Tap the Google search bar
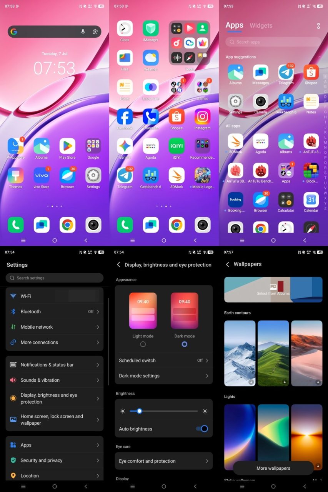The height and width of the screenshot is (492, 328). (55, 32)
